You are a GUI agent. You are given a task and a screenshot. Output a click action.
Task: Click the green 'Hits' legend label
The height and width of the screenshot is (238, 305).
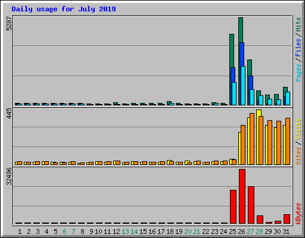(x=298, y=24)
